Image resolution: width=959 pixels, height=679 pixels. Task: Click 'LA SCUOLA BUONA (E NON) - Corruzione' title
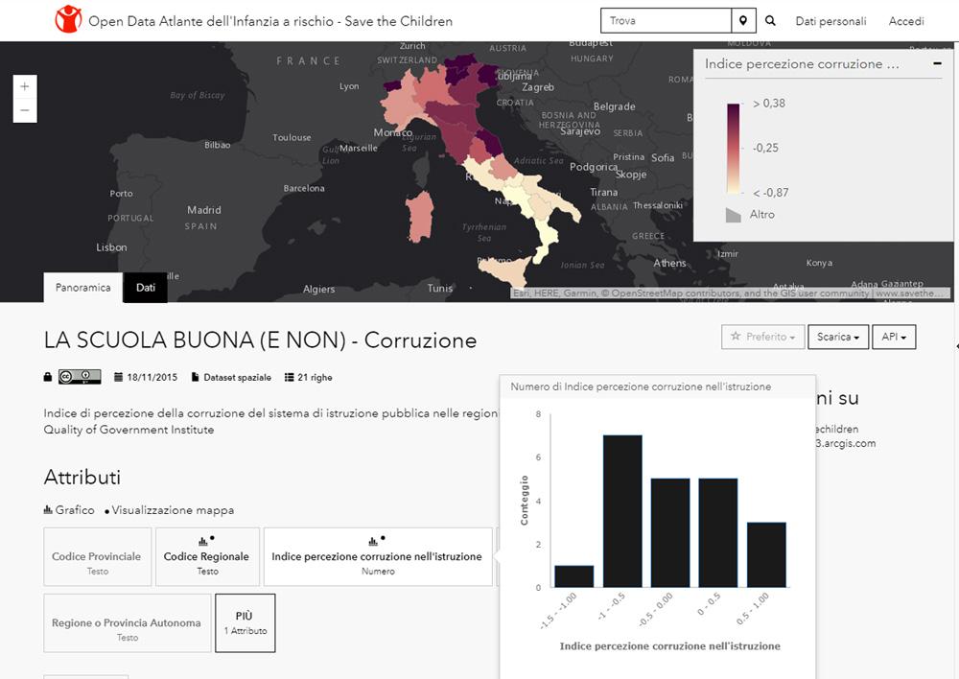260,340
